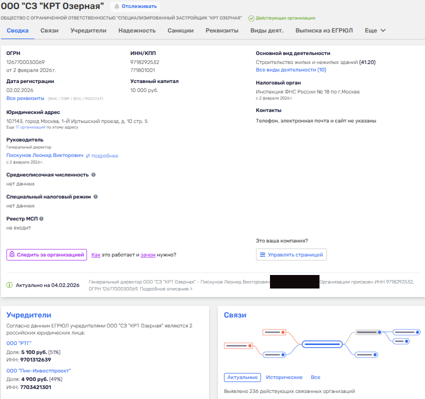The width and height of the screenshot is (425, 399).
Task: Expand the Еще dropdown menu
Action: click(x=375, y=30)
